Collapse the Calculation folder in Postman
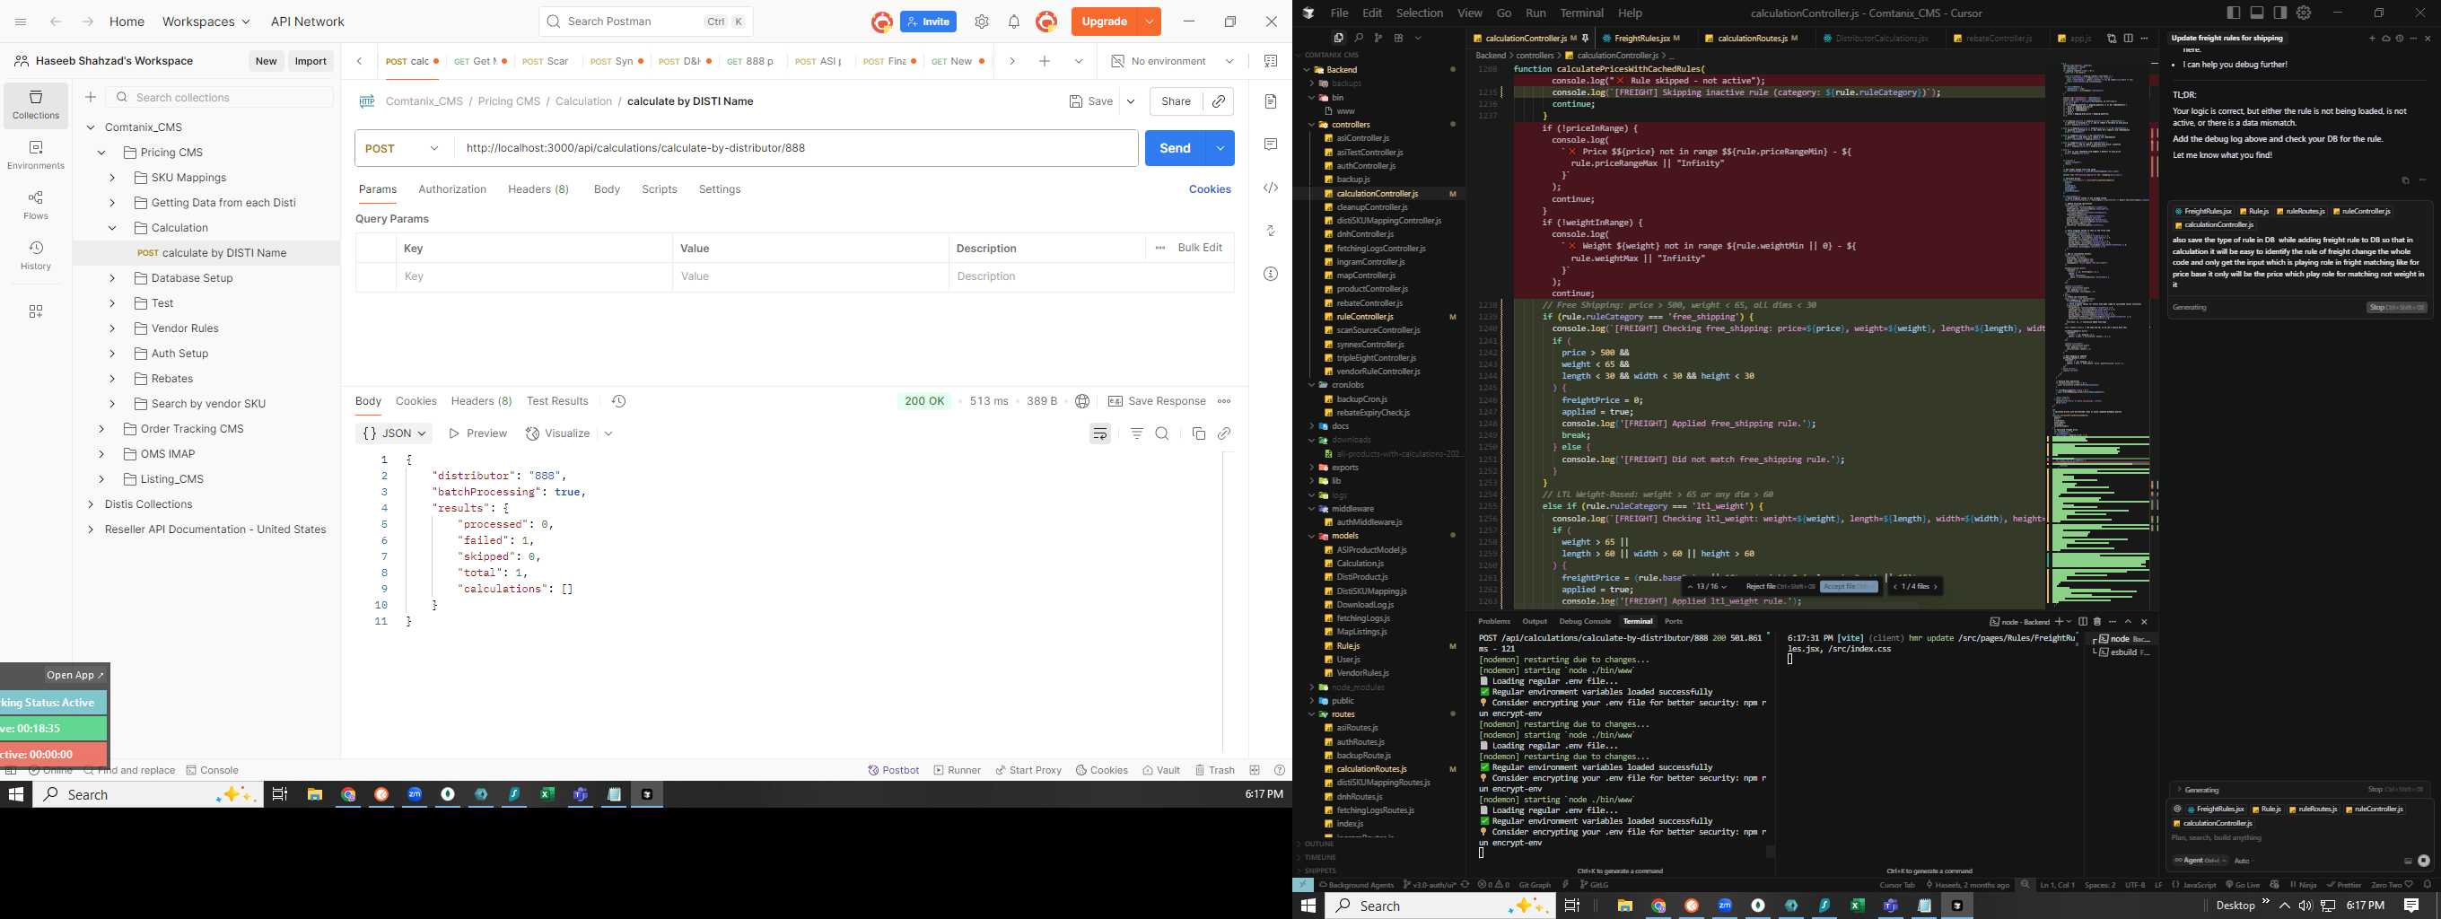Screen dimensions: 2441x919 point(112,228)
